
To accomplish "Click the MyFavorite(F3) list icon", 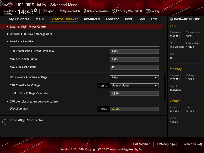I will point(60,11).
